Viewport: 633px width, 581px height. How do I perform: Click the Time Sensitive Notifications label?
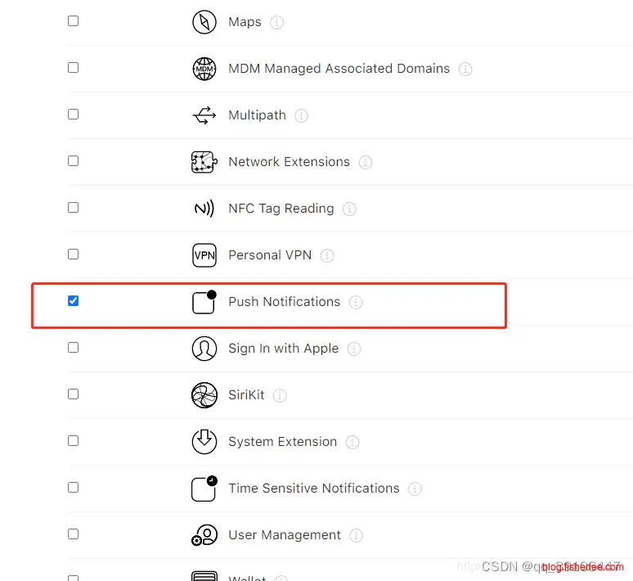click(x=314, y=489)
